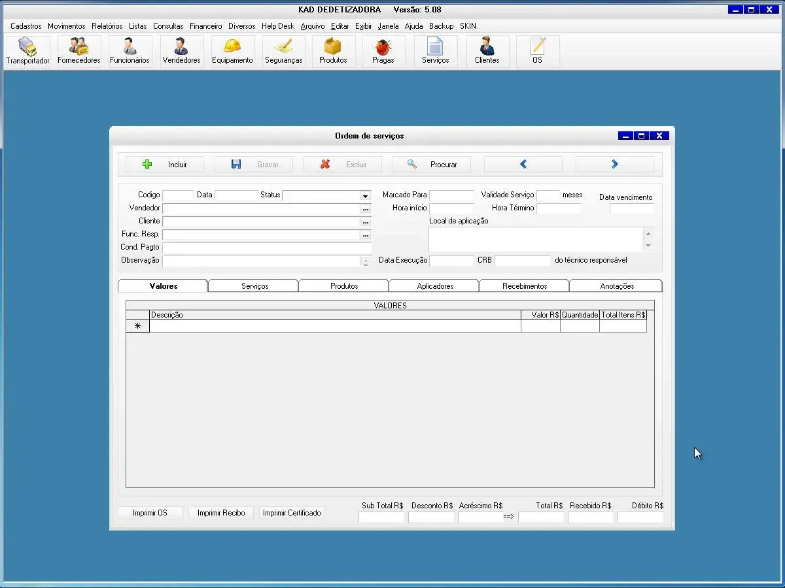Switch to the Recebimentos tab

pyautogui.click(x=525, y=286)
